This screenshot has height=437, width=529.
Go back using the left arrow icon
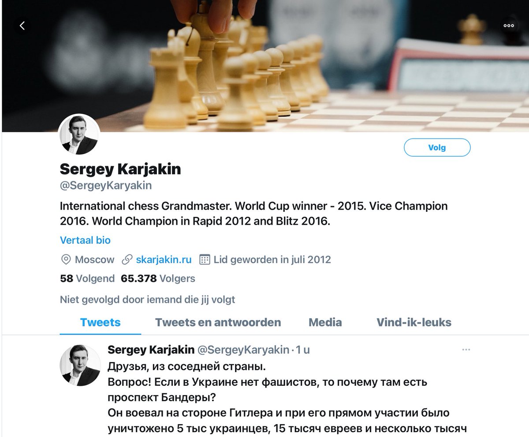click(x=22, y=26)
